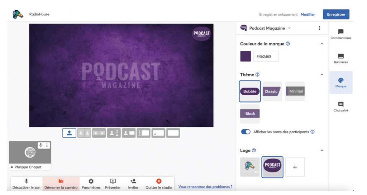Click the Enregistrer button
The image size is (367, 195).
click(336, 14)
